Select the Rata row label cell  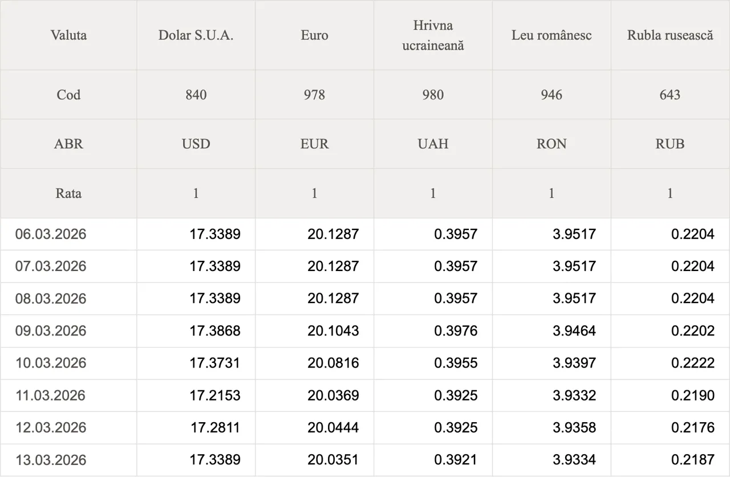pos(68,193)
